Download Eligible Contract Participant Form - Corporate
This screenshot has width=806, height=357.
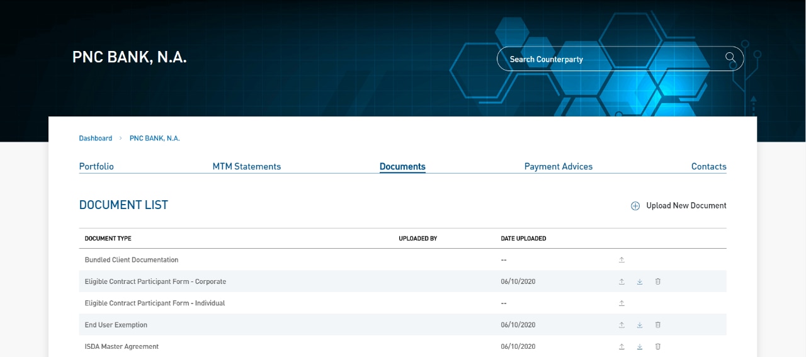tap(640, 281)
